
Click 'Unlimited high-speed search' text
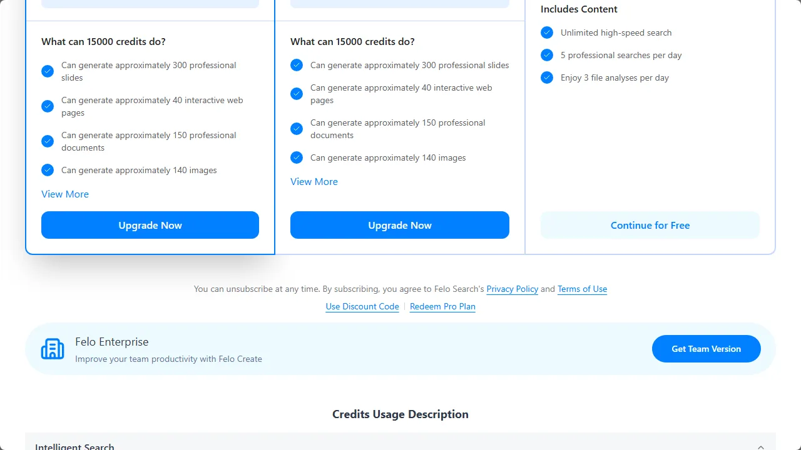[x=616, y=32]
